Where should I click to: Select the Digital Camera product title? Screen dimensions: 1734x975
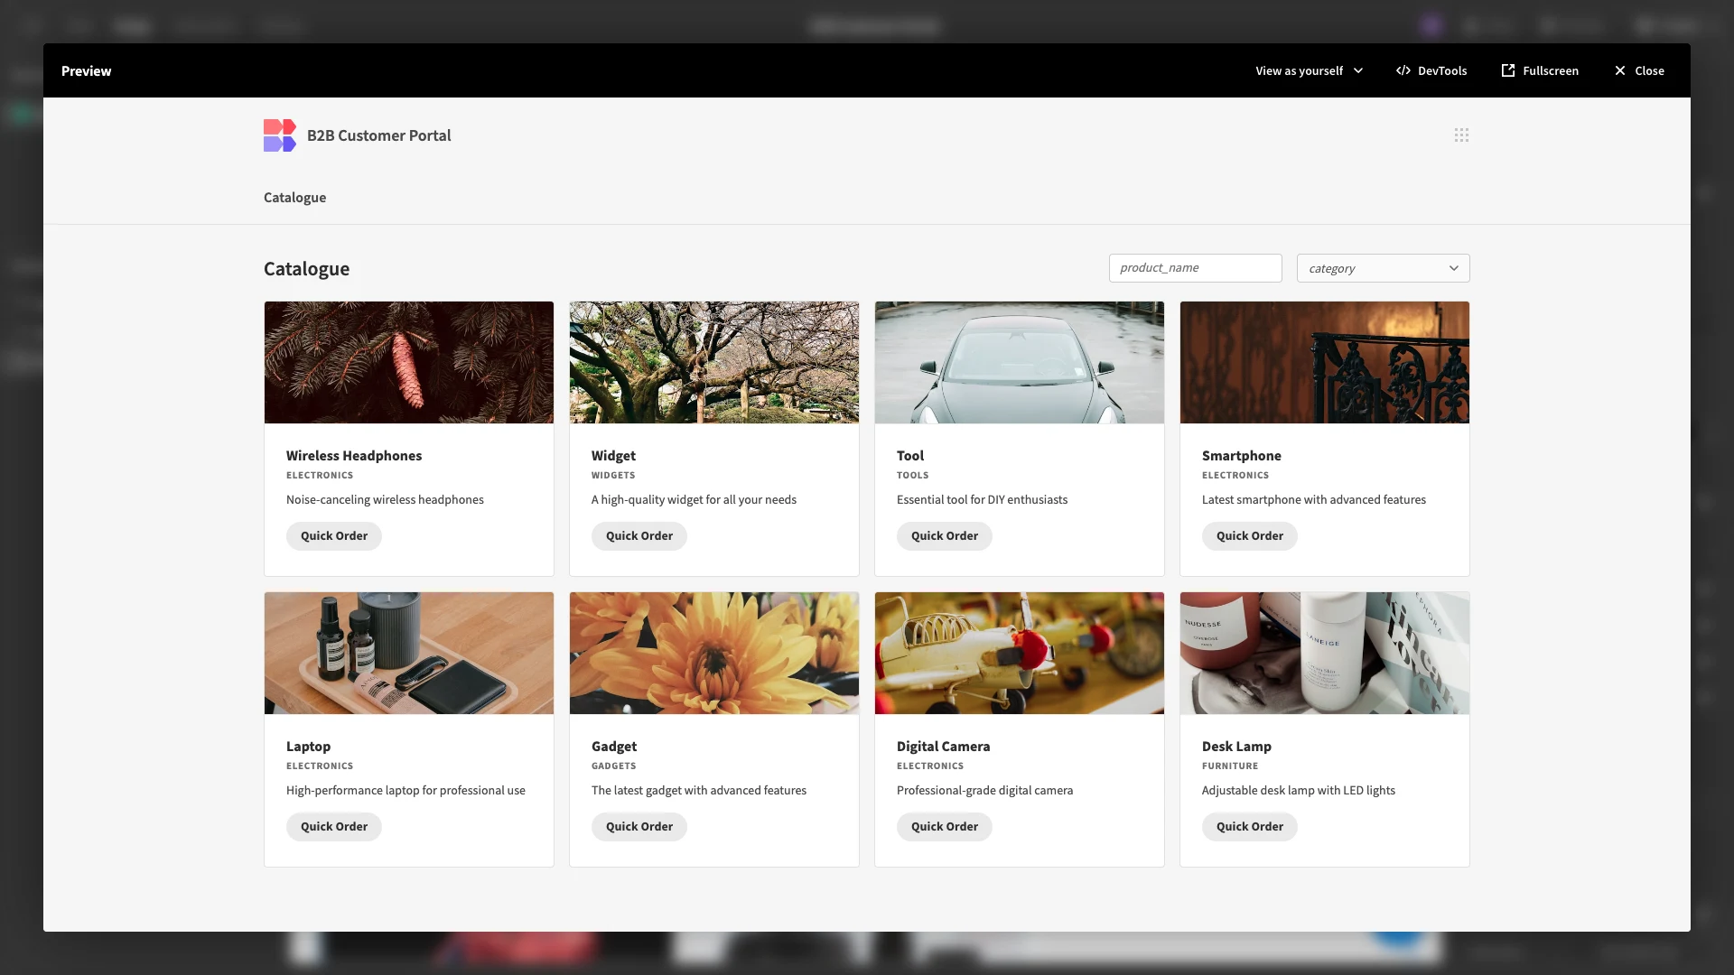click(x=944, y=747)
